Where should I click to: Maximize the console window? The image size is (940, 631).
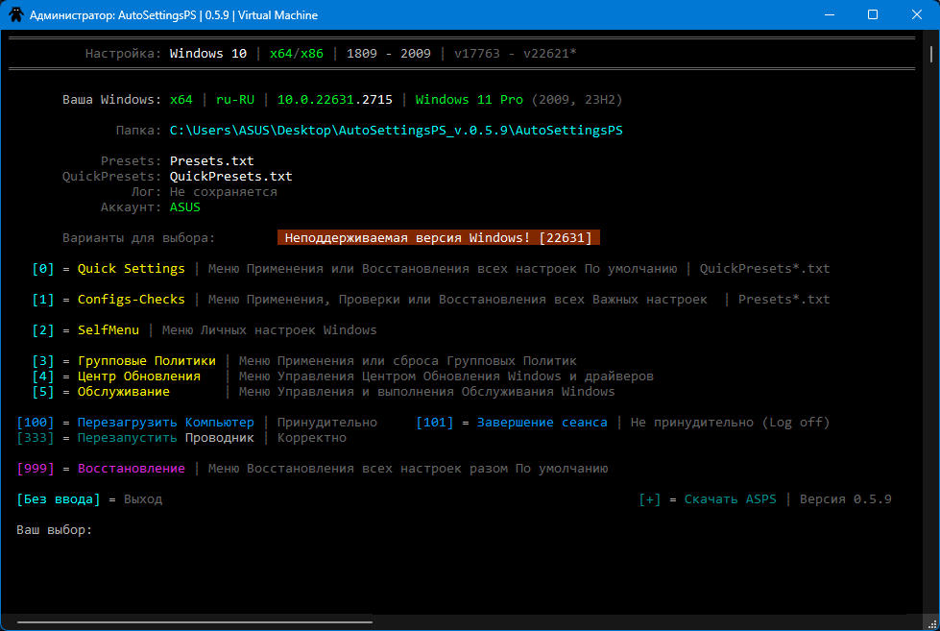point(873,15)
